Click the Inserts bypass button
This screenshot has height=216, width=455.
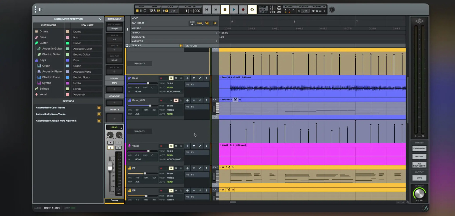point(419,157)
